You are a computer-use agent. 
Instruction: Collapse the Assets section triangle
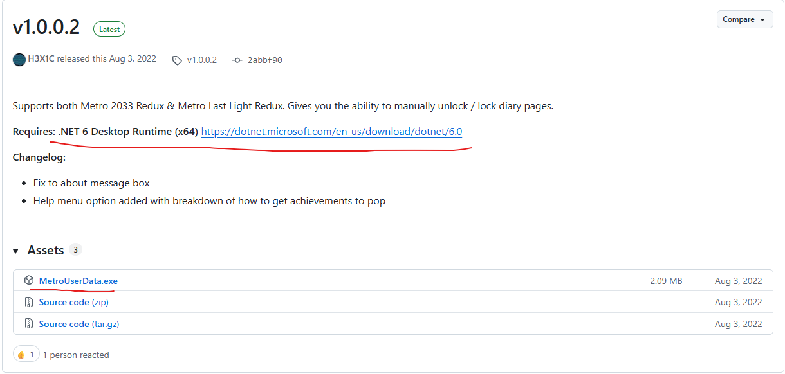tap(15, 251)
